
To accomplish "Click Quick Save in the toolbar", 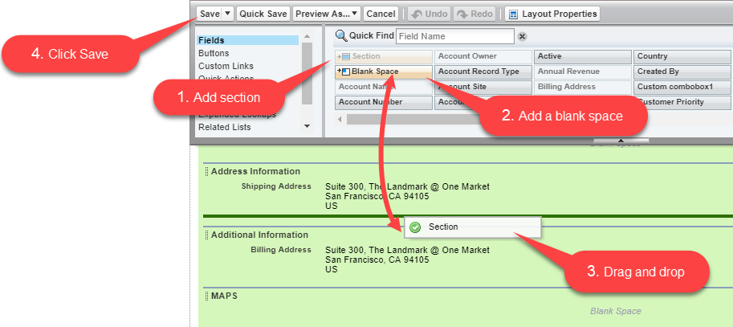I will coord(263,14).
